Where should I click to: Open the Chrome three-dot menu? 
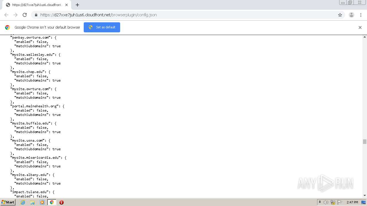[361, 15]
